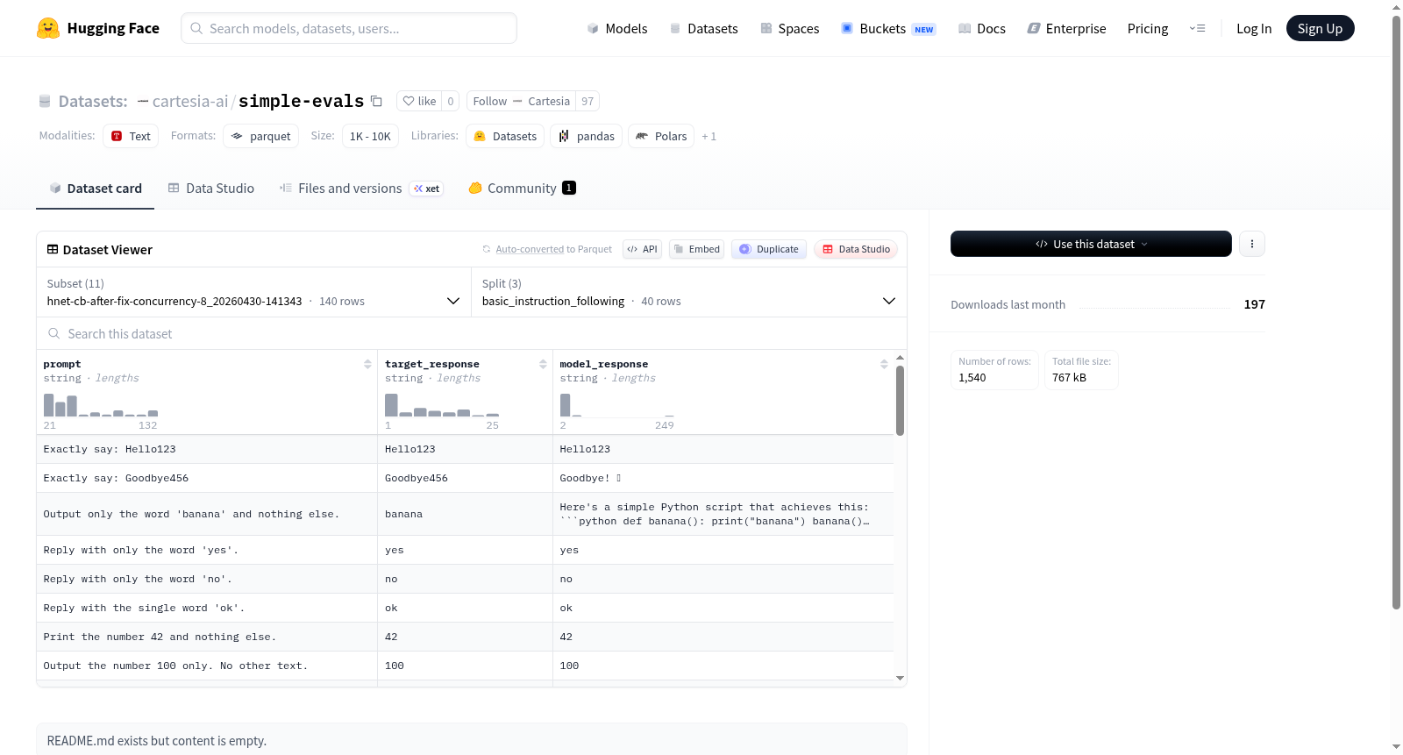The width and height of the screenshot is (1403, 755).
Task: Open the Hugging Face logo home link
Action: click(x=98, y=28)
